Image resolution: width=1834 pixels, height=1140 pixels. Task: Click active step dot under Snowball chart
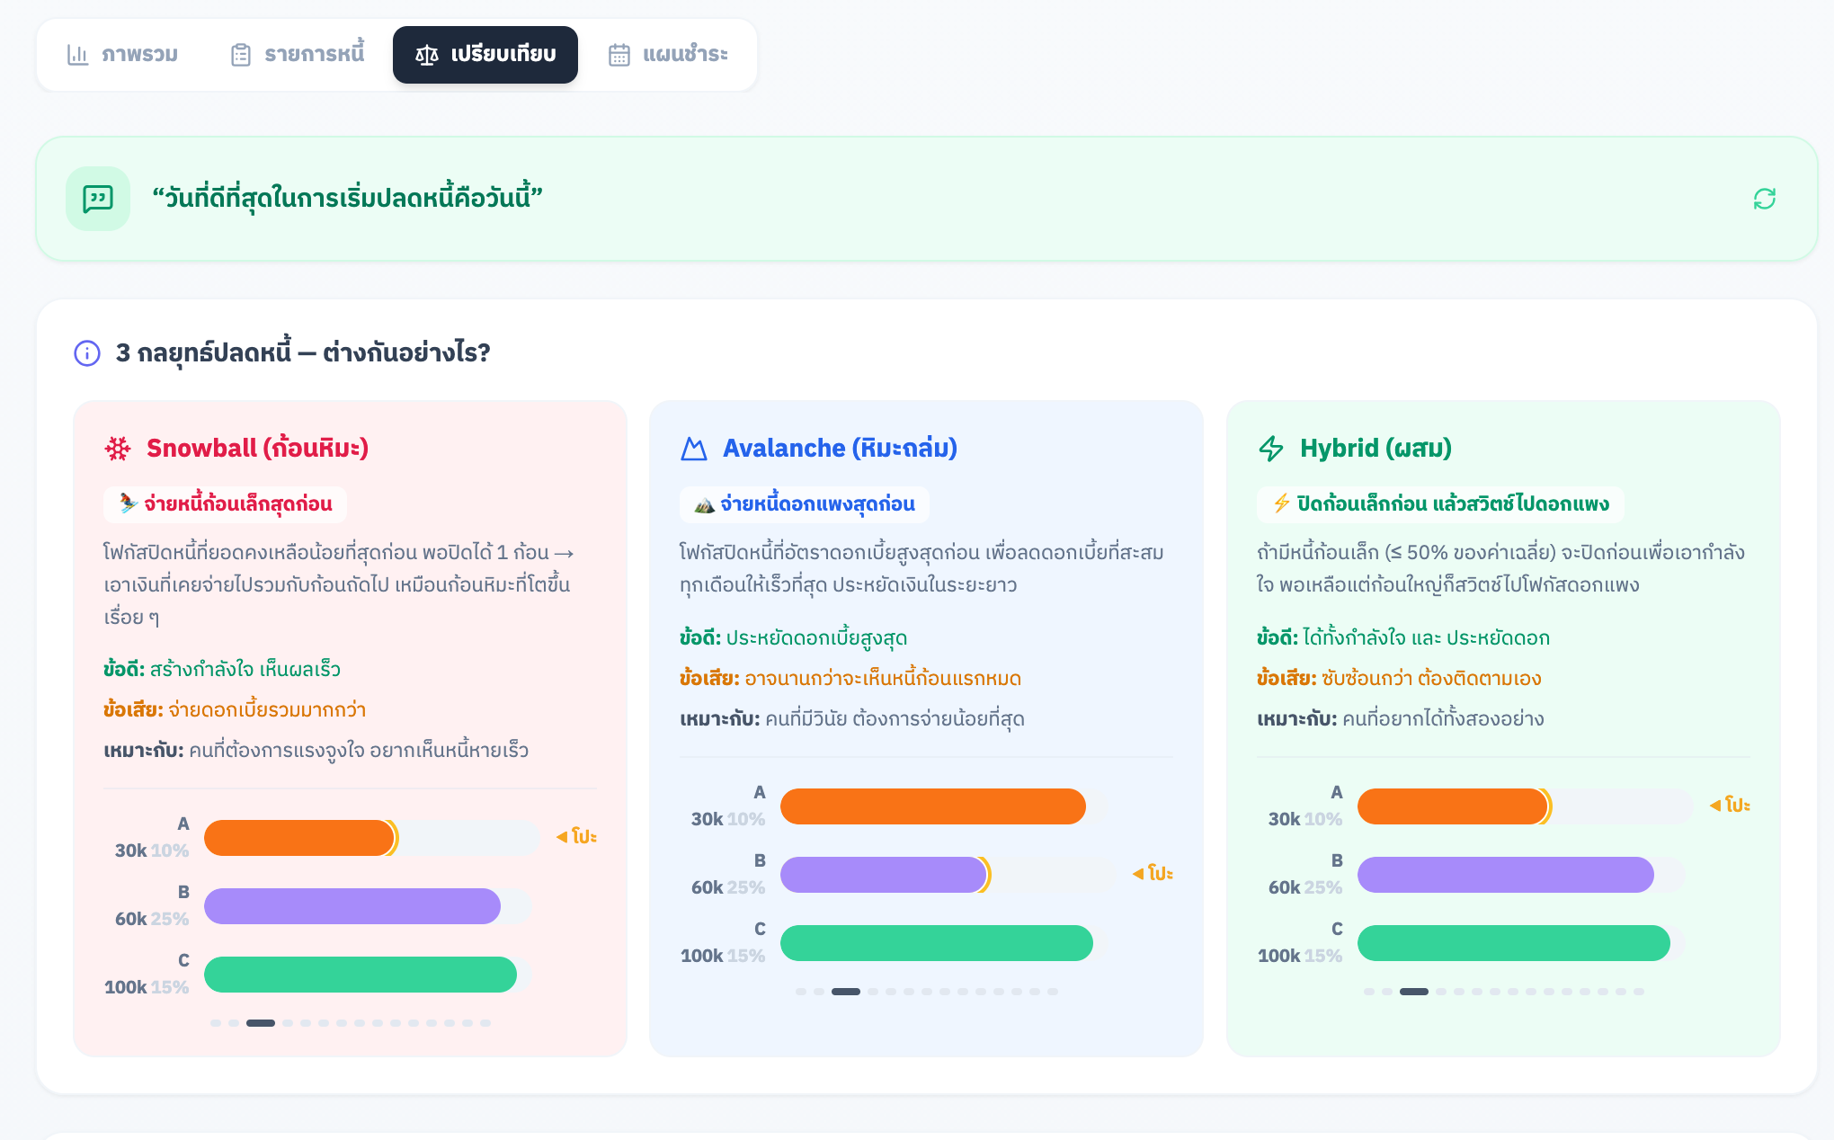point(261,1023)
